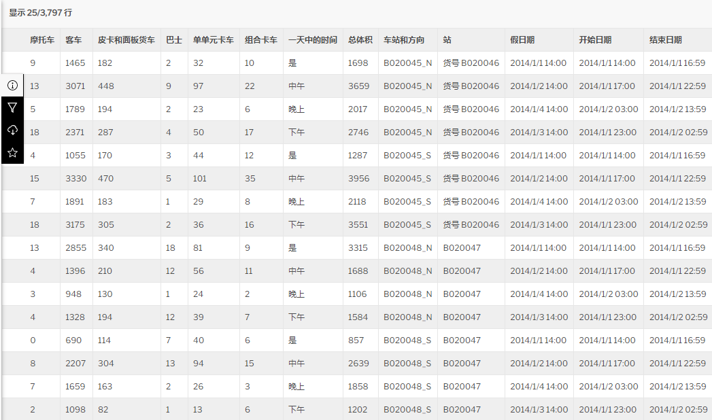The image size is (712, 420).
Task: Click cell 2371 in 客车 column
Action: click(x=75, y=133)
